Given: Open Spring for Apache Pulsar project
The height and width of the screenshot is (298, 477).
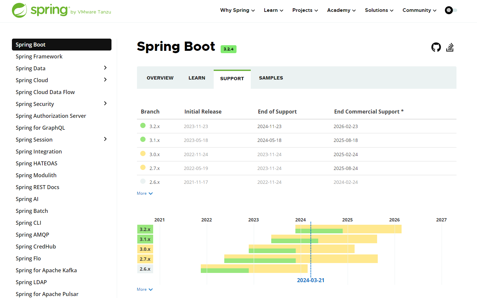Looking at the screenshot, I should (x=47, y=294).
